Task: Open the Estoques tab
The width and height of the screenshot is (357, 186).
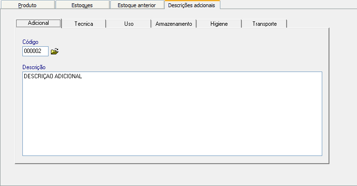Action: coord(82,5)
